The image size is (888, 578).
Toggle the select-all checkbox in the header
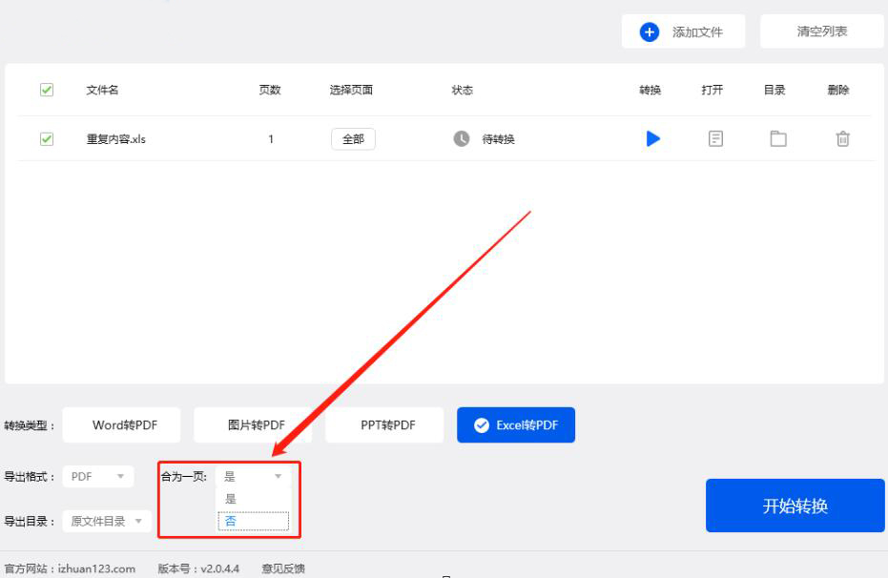[x=47, y=90]
